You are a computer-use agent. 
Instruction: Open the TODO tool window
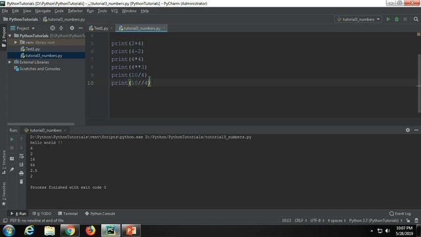(42, 213)
